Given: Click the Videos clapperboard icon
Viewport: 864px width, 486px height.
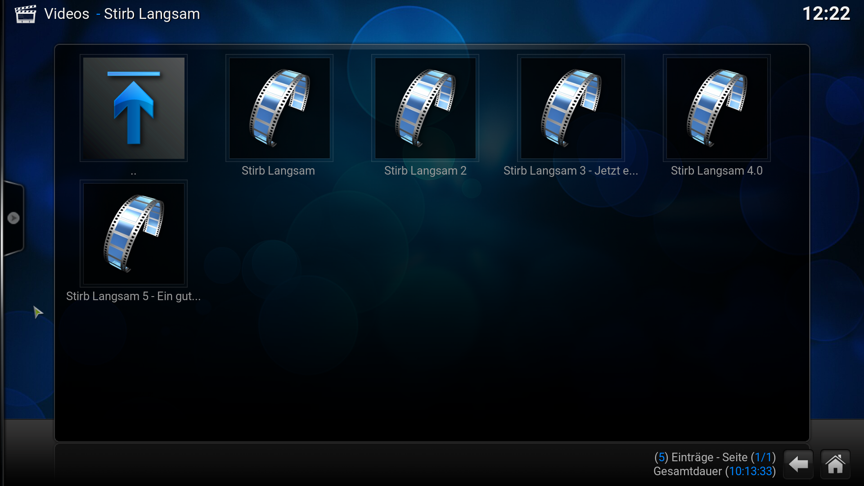Looking at the screenshot, I should click(x=25, y=14).
